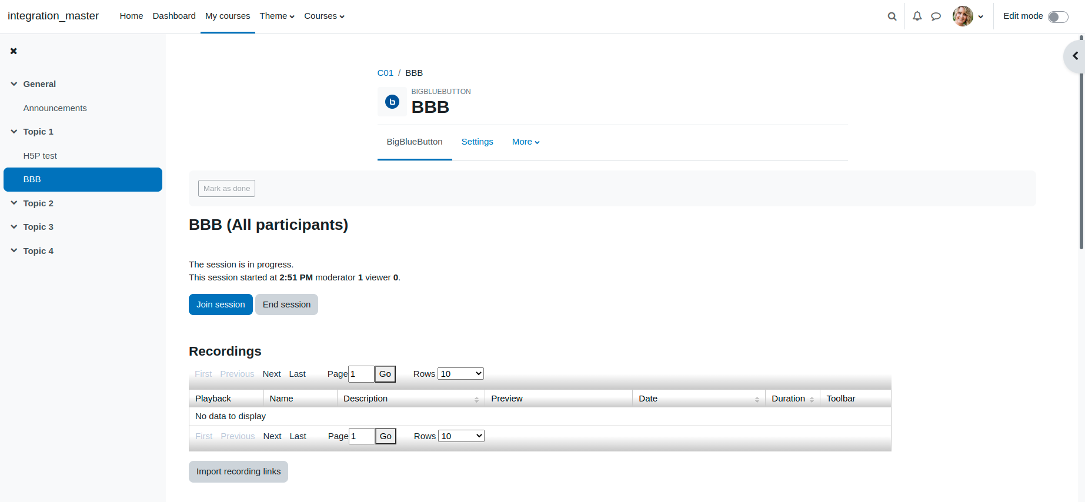
Task: Click the top First pagination link
Action: click(203, 374)
